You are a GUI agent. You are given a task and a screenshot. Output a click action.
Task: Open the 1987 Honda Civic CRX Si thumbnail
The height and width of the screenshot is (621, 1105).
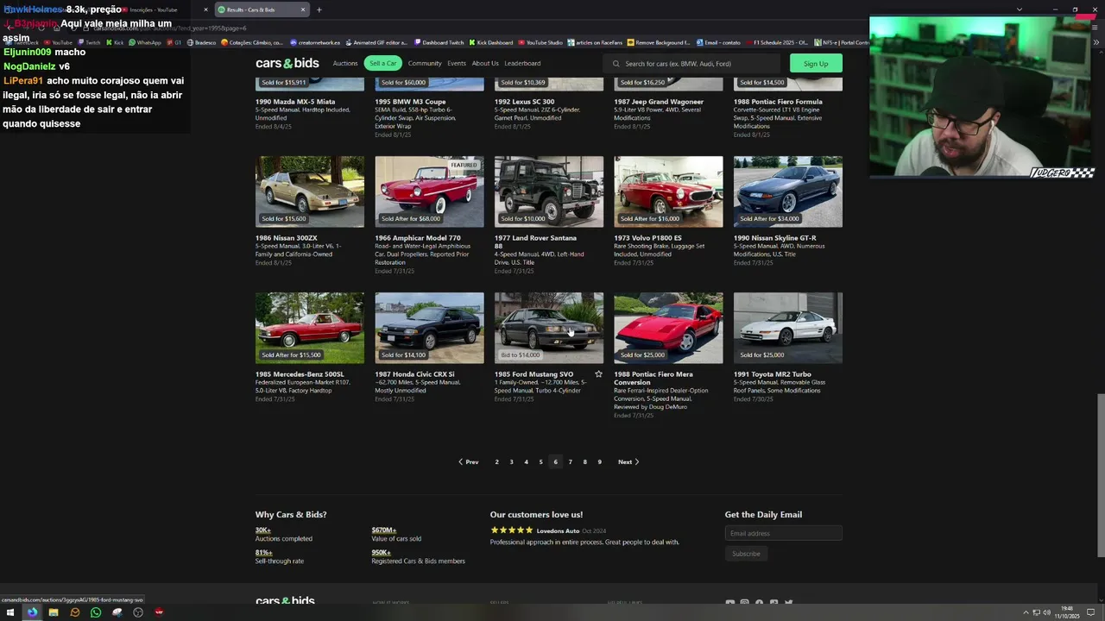click(429, 328)
